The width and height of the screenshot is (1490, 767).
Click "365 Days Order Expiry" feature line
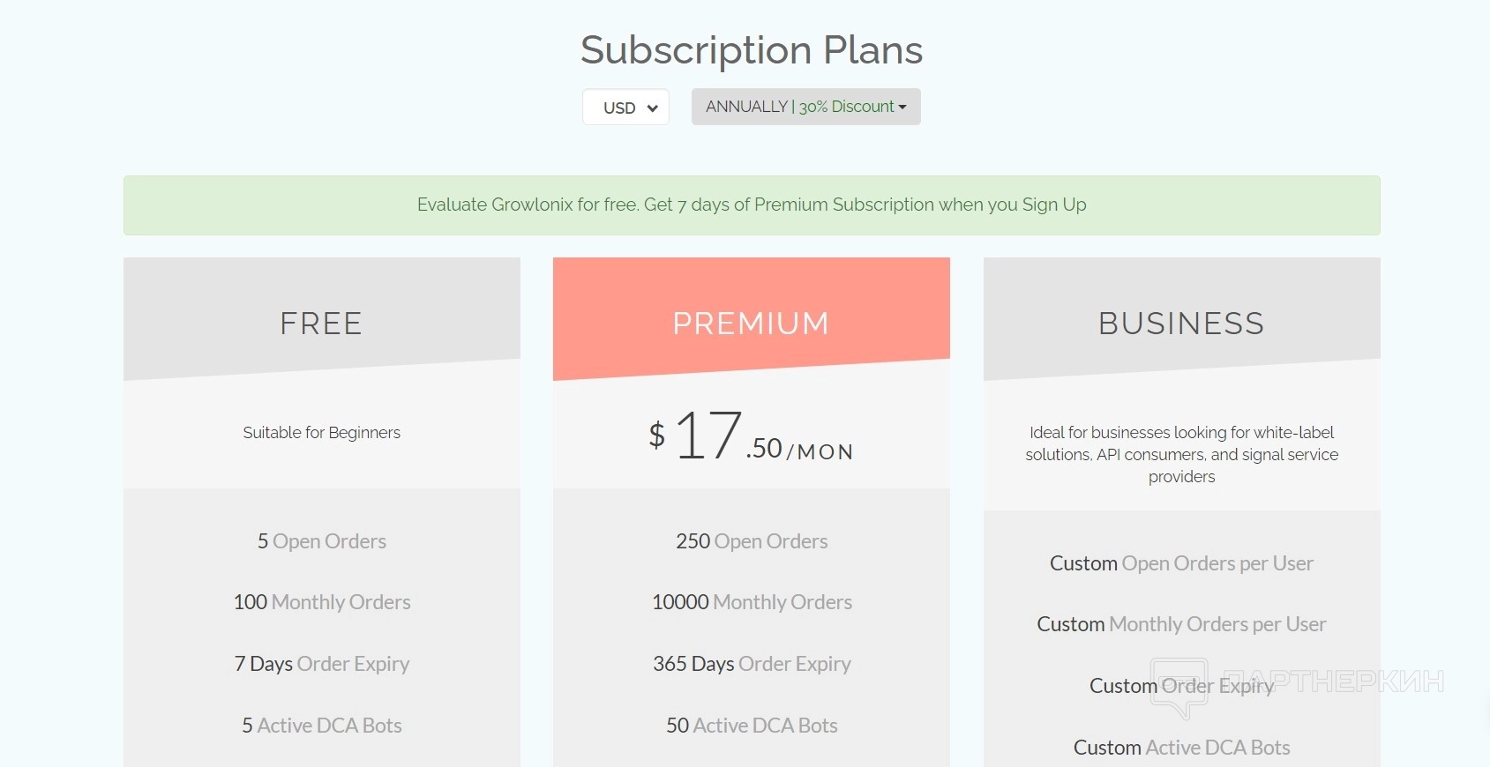tap(752, 664)
